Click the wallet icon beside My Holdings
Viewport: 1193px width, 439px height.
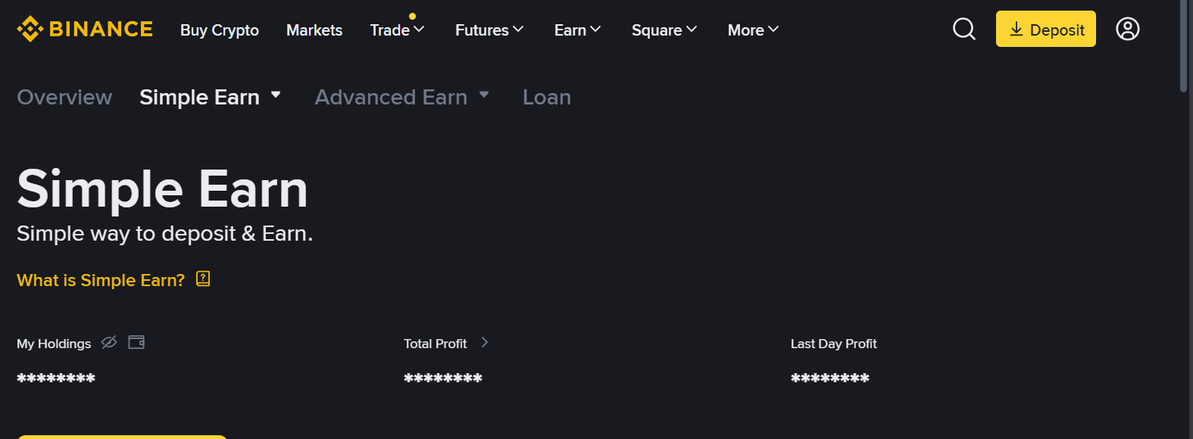pos(136,342)
